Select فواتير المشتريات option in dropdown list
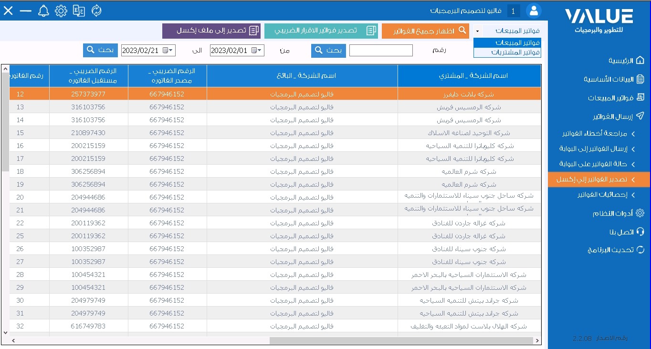The height and width of the screenshot is (349, 651). point(507,52)
